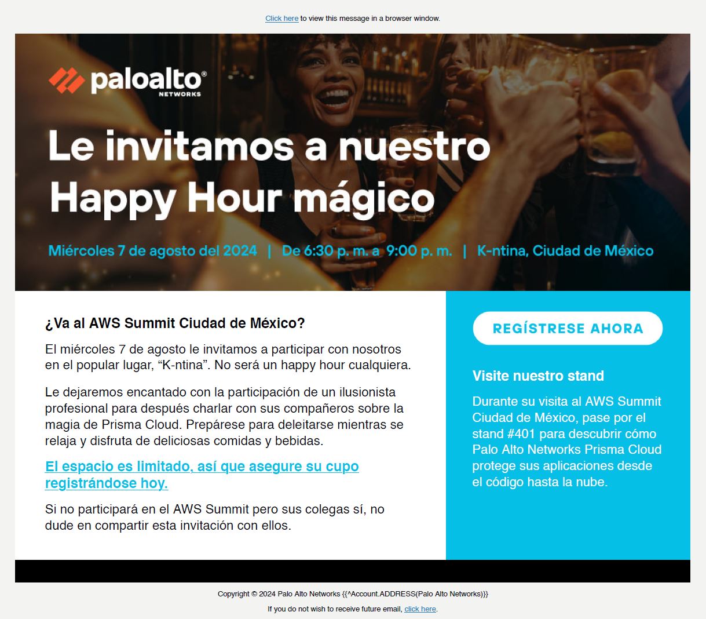Image resolution: width=706 pixels, height=619 pixels.
Task: Click the paragraph about the ilusionista profesional
Action: pyautogui.click(x=225, y=417)
